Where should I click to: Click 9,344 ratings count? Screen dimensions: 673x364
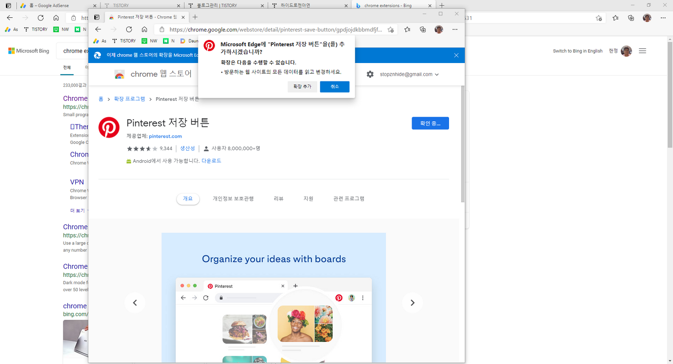point(166,149)
